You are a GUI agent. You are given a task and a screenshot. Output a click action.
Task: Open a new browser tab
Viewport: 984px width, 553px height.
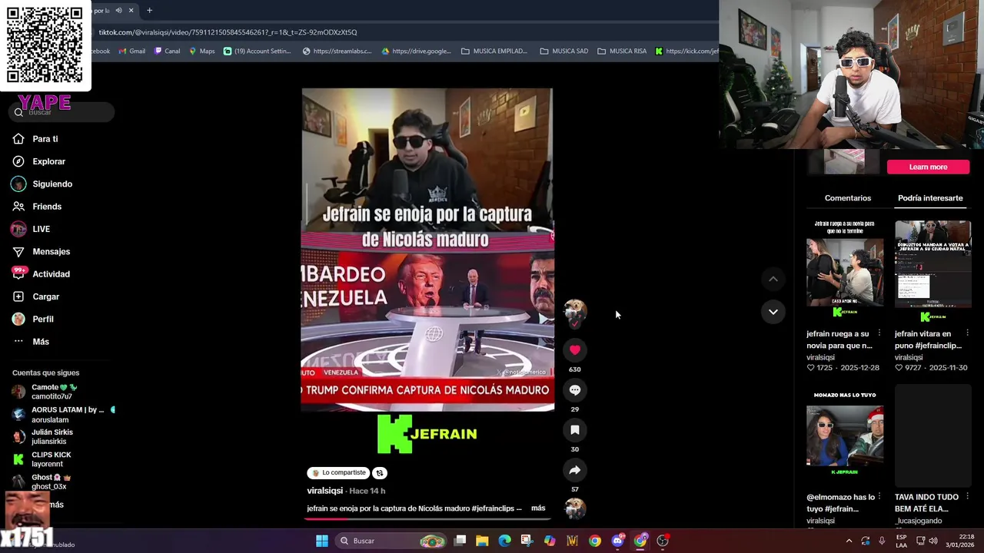[149, 11]
